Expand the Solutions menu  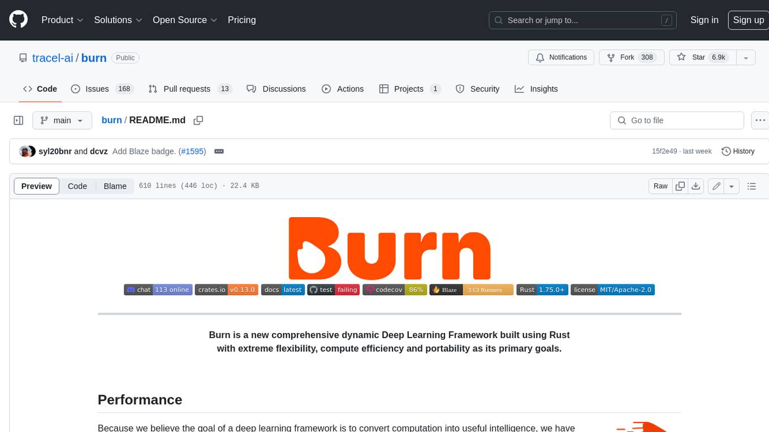118,20
